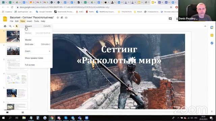Open Zoom from the taskbar

[87, 118]
